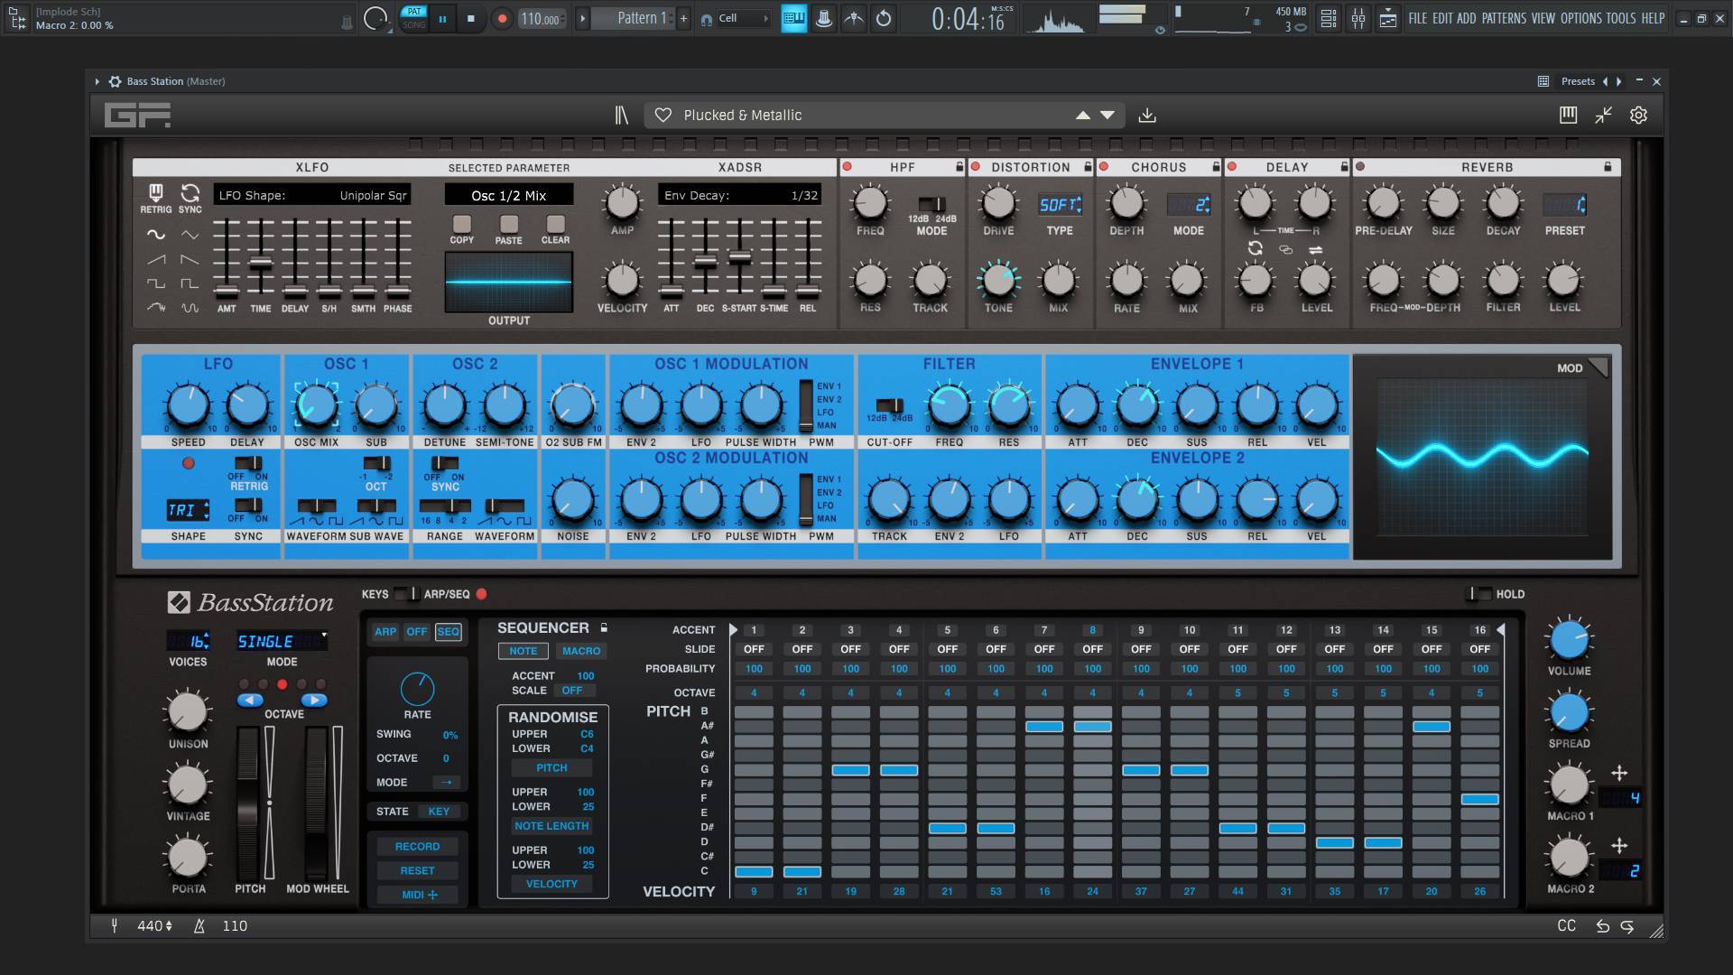Click the MIDI drag button

(x=417, y=895)
